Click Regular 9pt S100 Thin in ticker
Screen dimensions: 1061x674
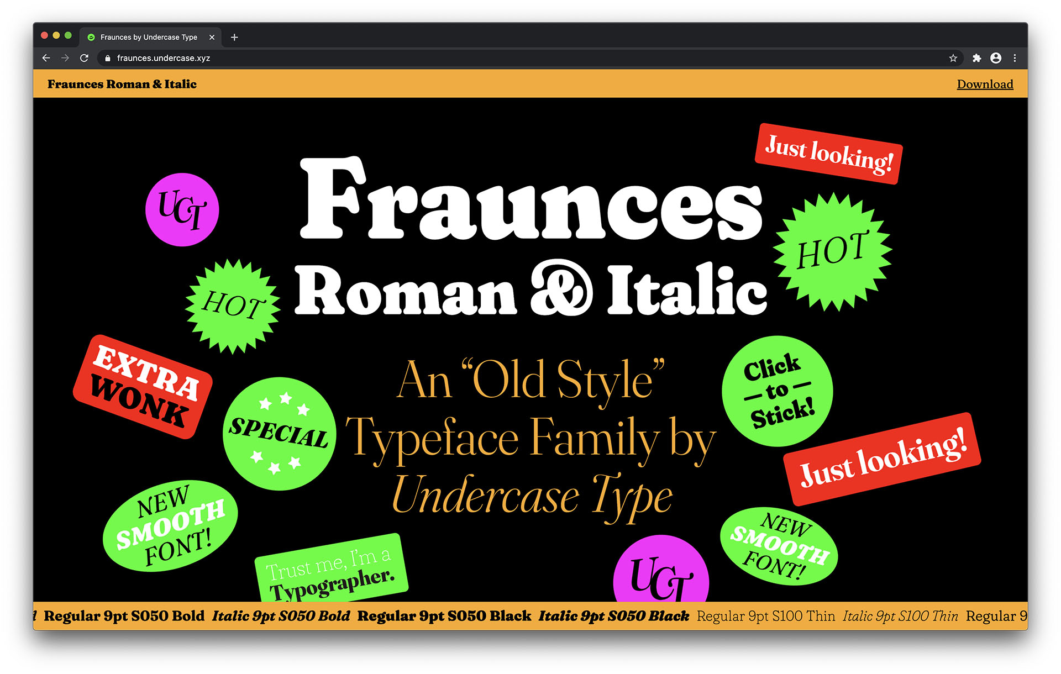point(766,616)
